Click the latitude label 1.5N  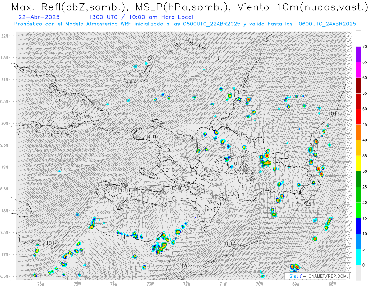pos(4,58)
